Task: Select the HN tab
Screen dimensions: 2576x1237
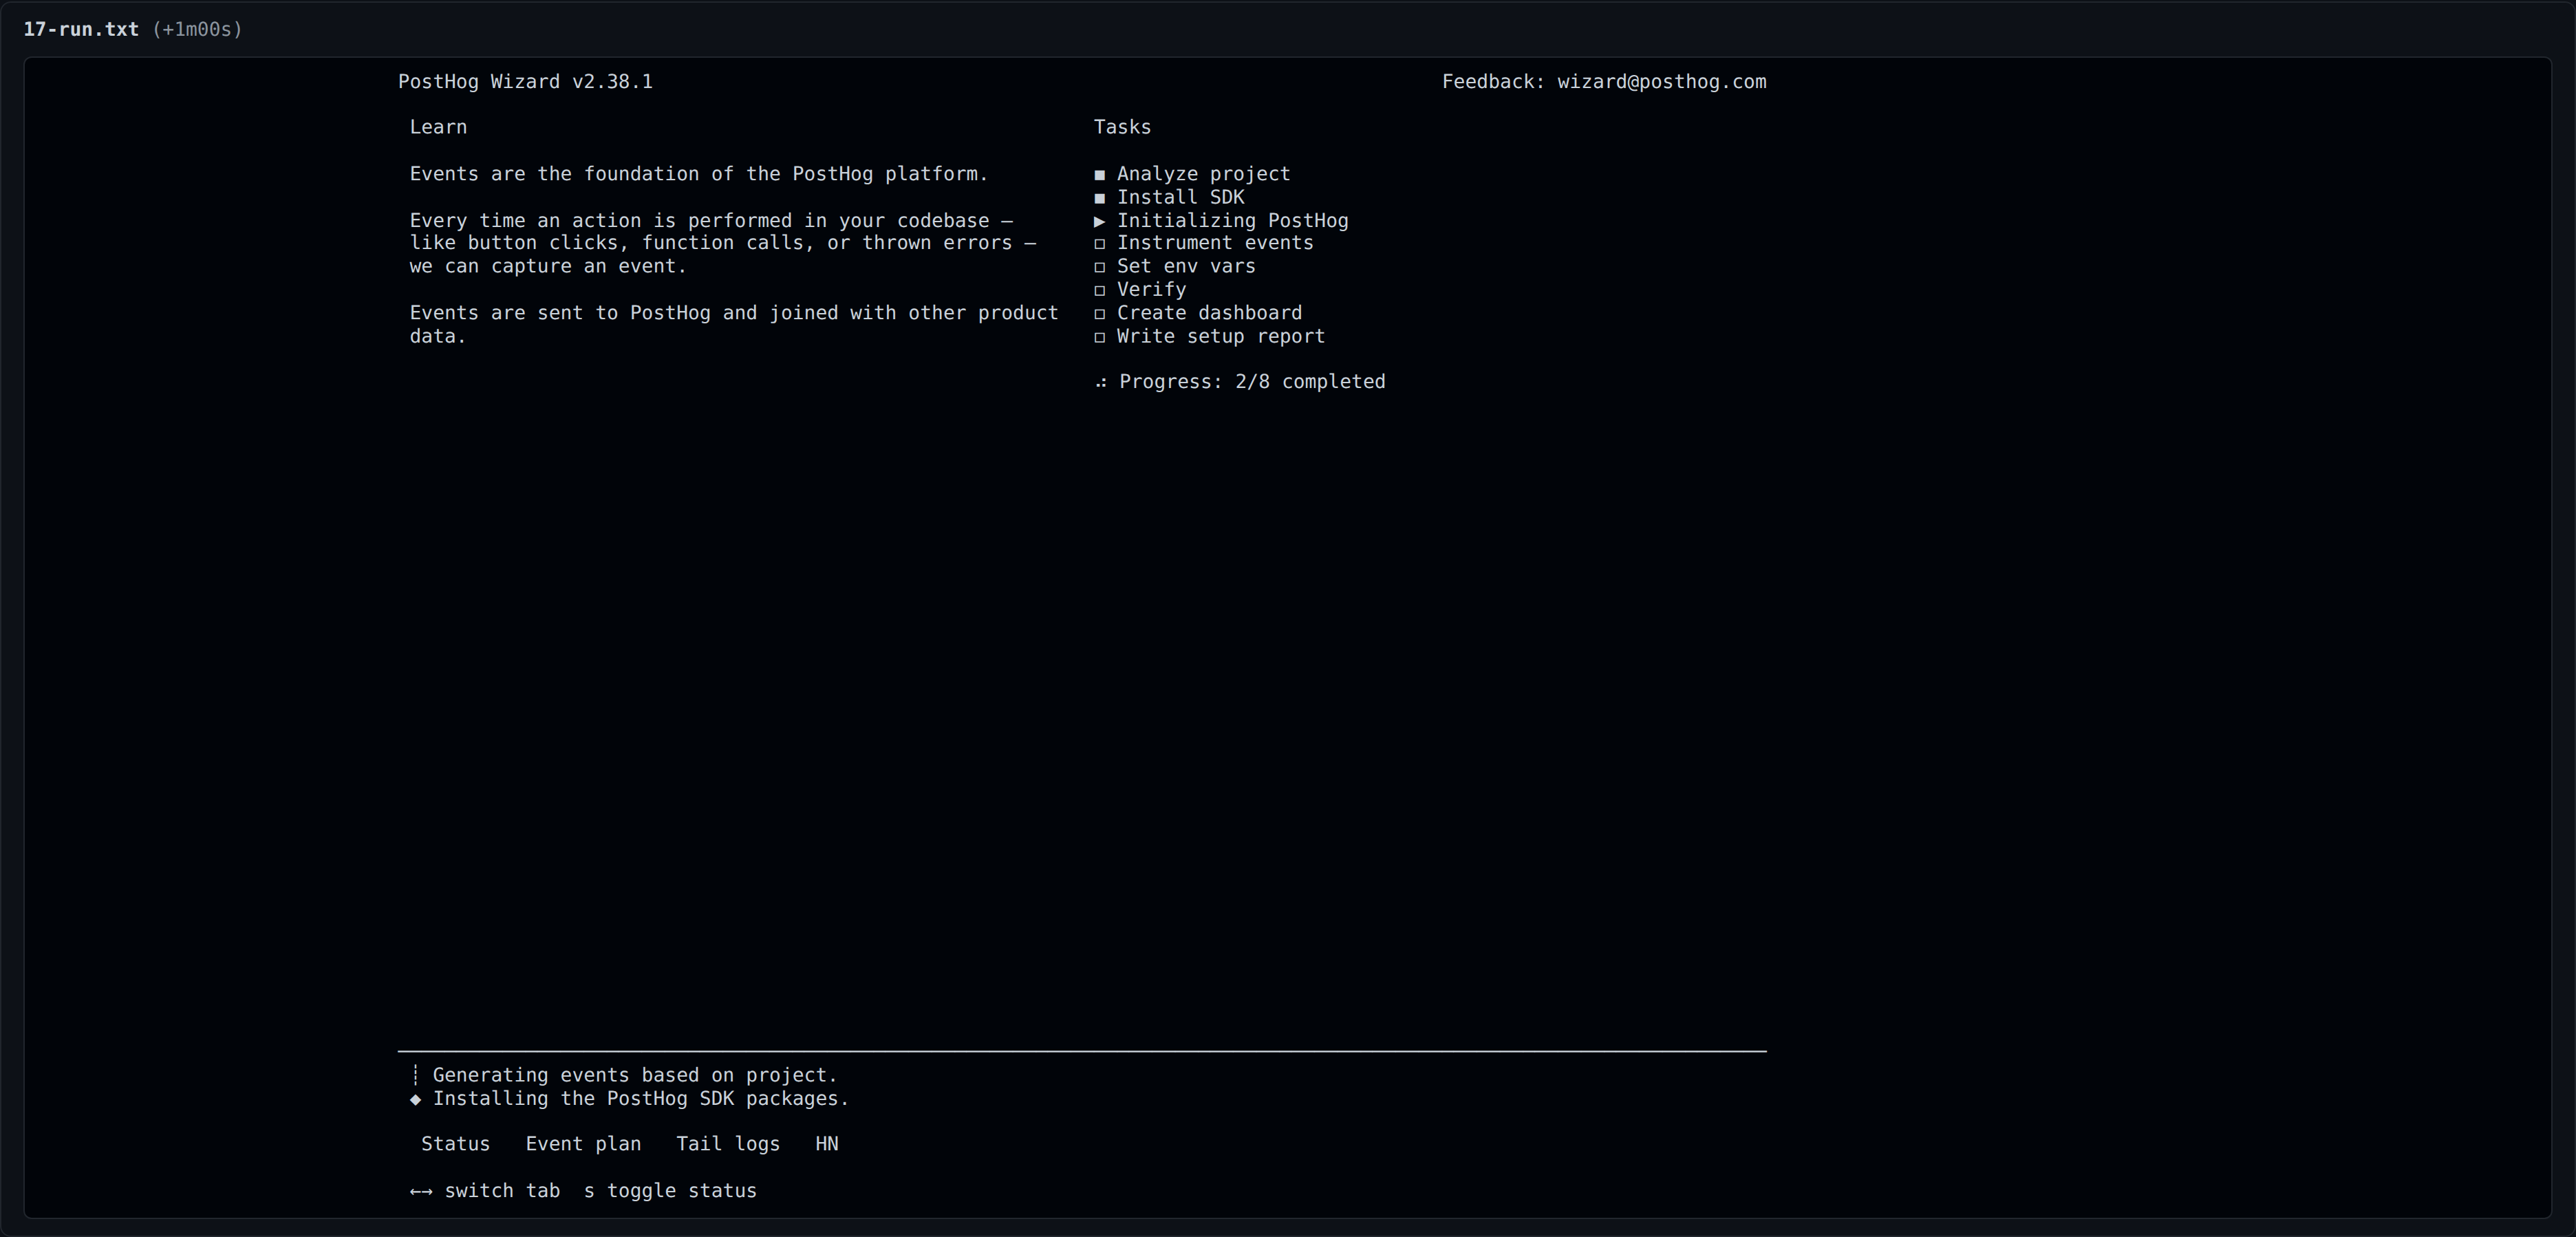Action: click(827, 1143)
